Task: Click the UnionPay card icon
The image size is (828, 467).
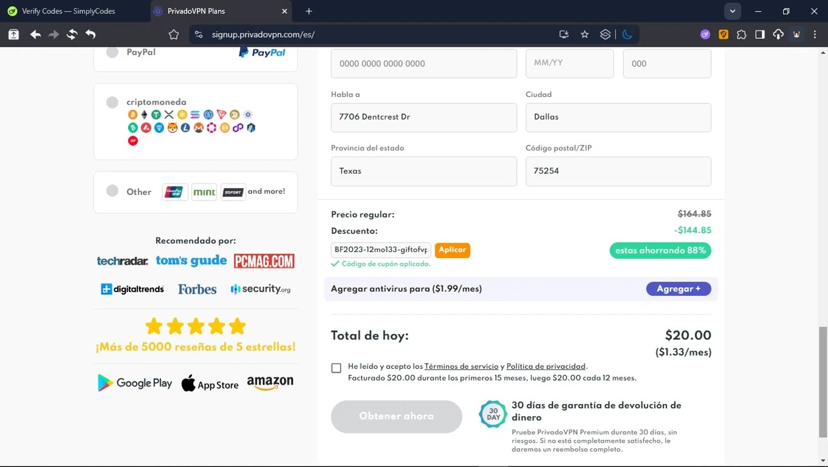Action: click(174, 192)
